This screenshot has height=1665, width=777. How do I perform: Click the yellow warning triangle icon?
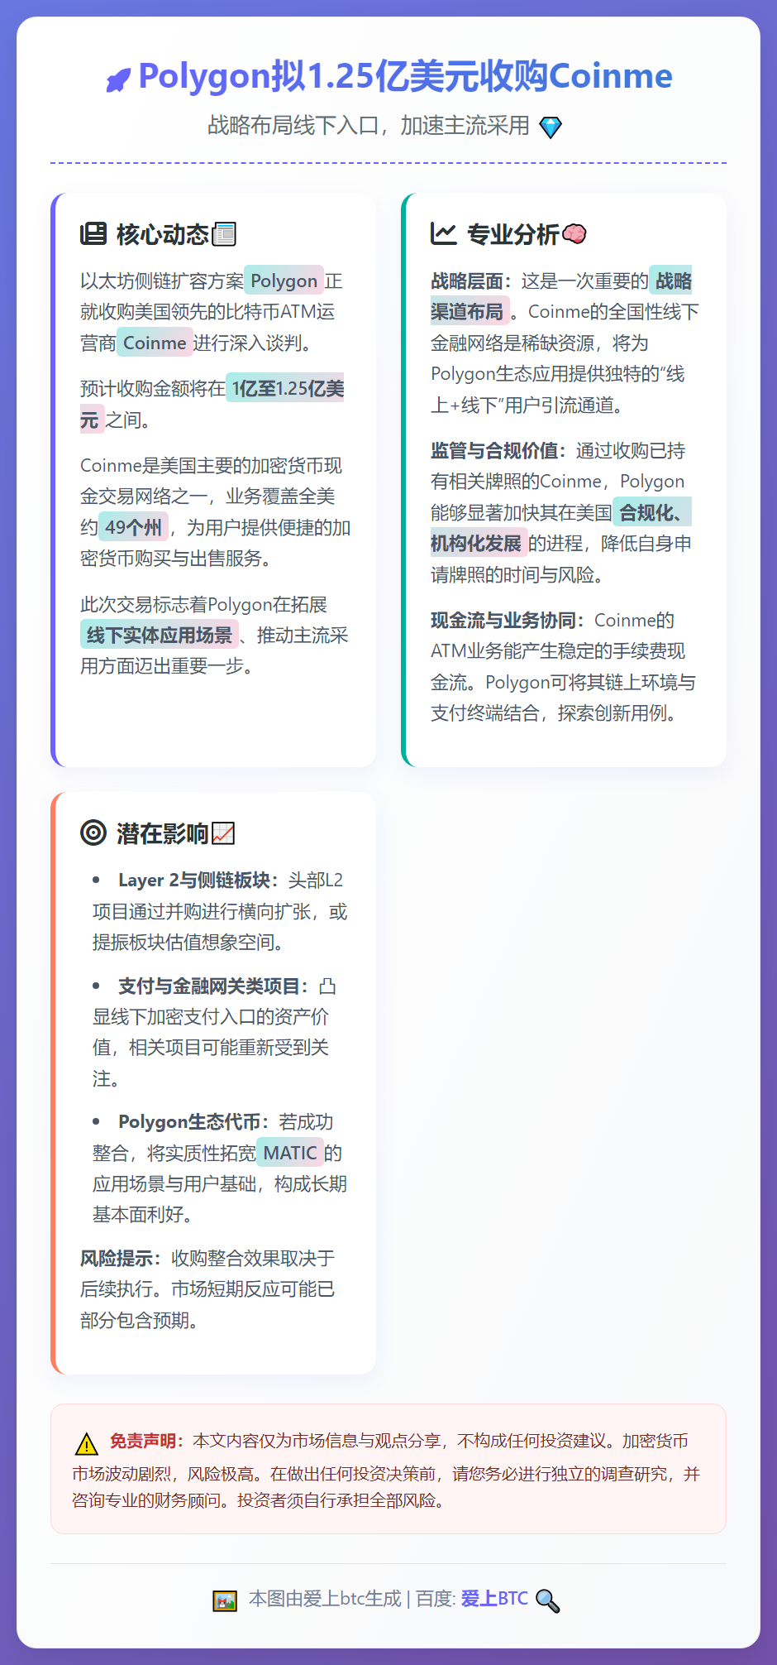pyautogui.click(x=87, y=1443)
